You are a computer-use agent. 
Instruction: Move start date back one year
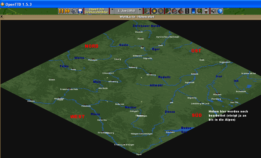[112, 11]
